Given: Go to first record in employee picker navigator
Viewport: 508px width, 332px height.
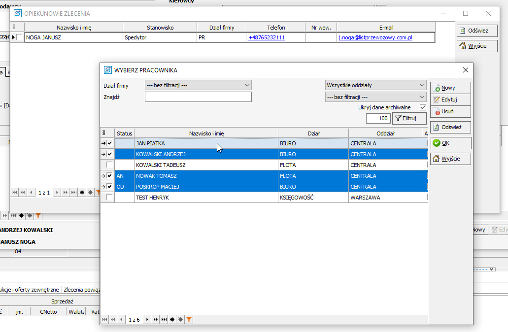Looking at the screenshot, I should tap(104, 320).
